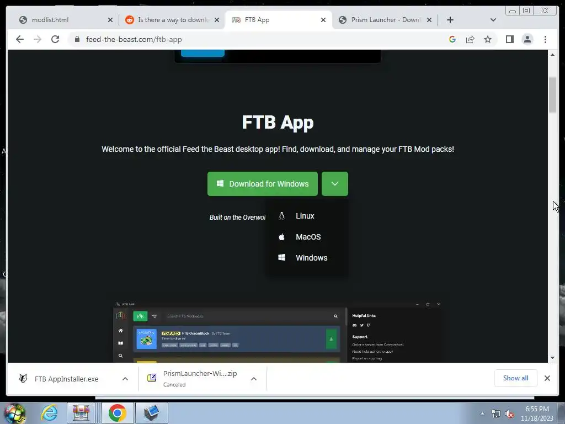565x424 pixels.
Task: Click the Apple logo icon
Action: [282, 236]
